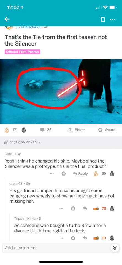
Task: Downvote the post with the dark droid icon
Action: point(24,130)
